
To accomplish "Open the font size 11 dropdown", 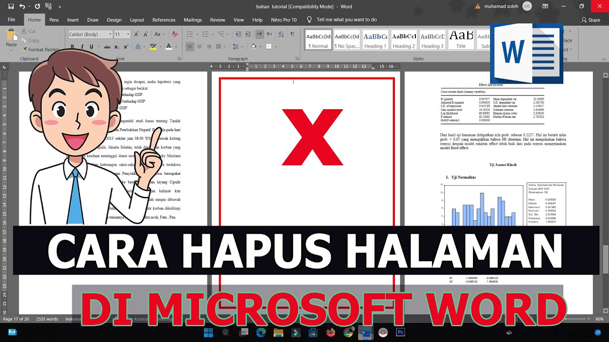I will point(129,34).
